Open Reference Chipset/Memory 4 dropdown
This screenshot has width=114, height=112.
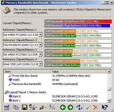[40, 64]
